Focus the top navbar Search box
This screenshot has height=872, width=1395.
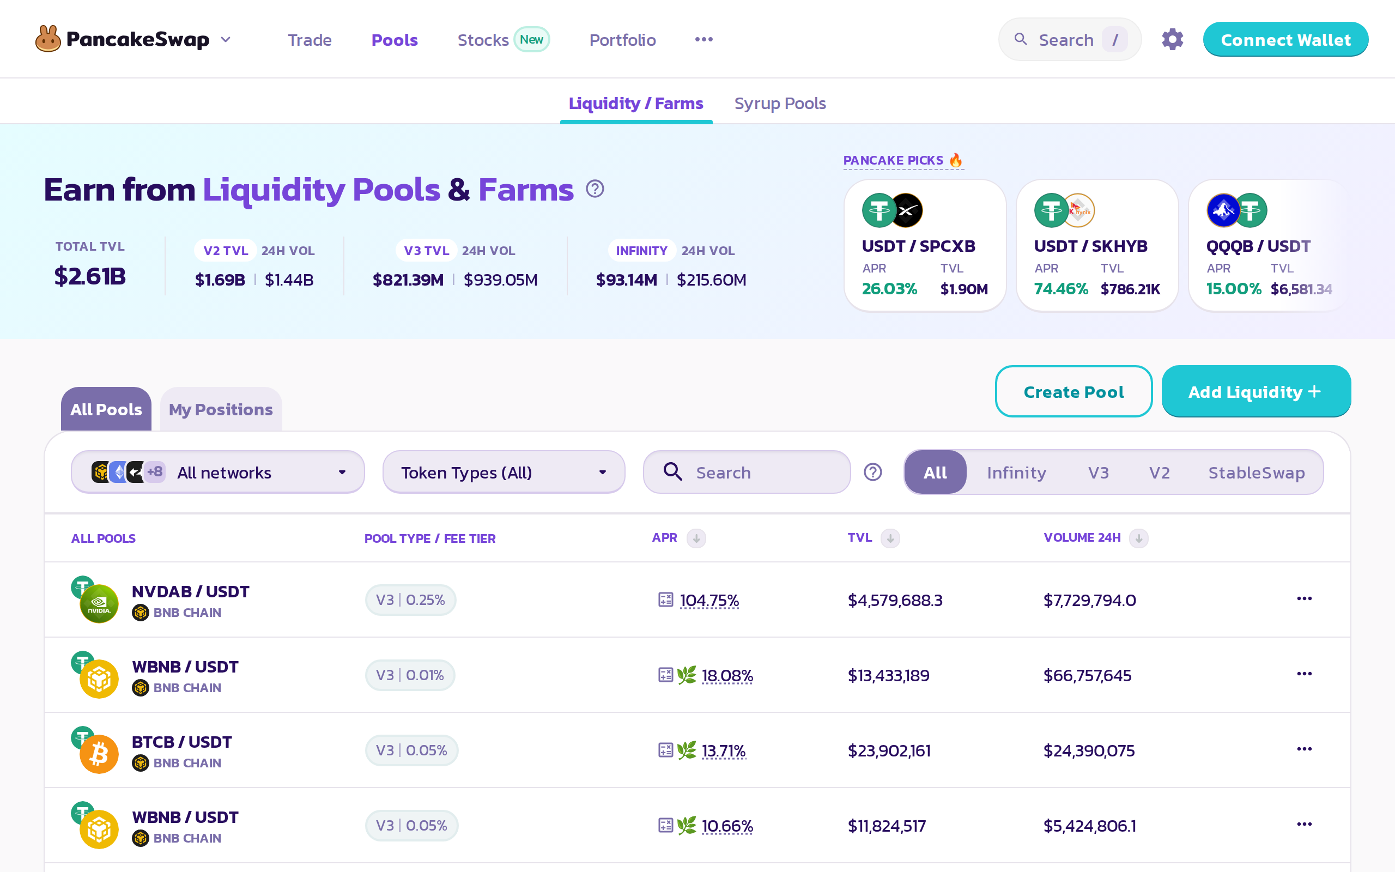coord(1069,39)
